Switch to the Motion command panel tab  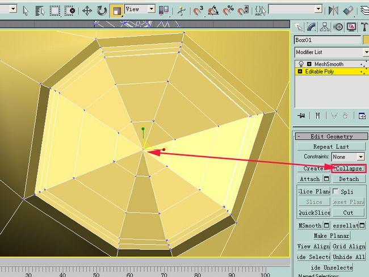[338, 27]
